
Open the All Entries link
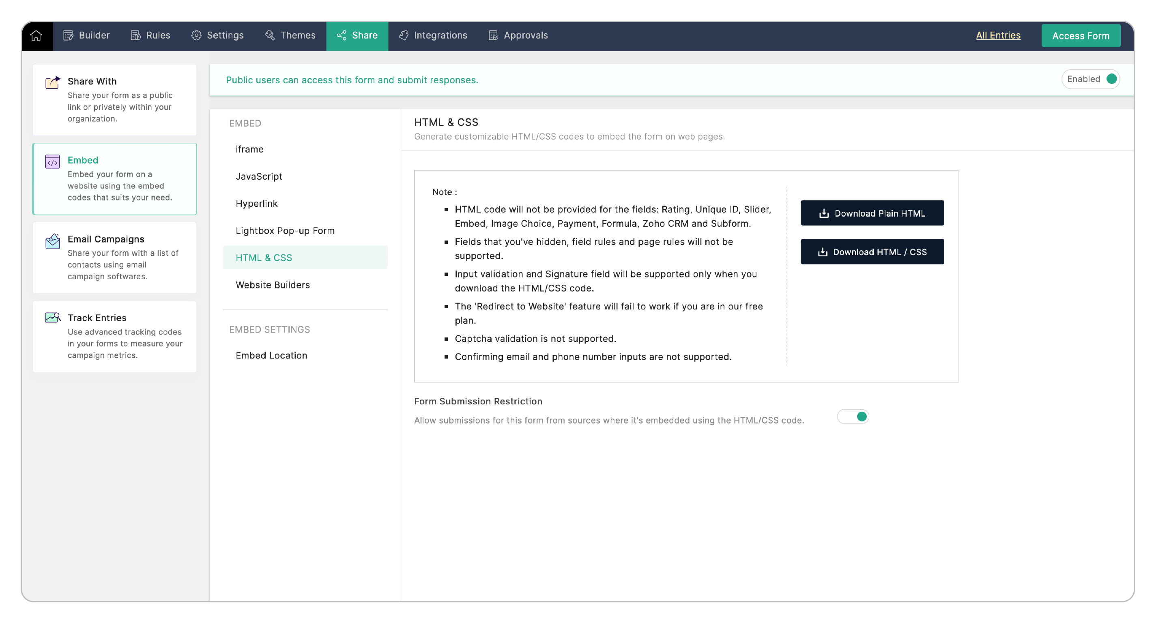coord(998,35)
